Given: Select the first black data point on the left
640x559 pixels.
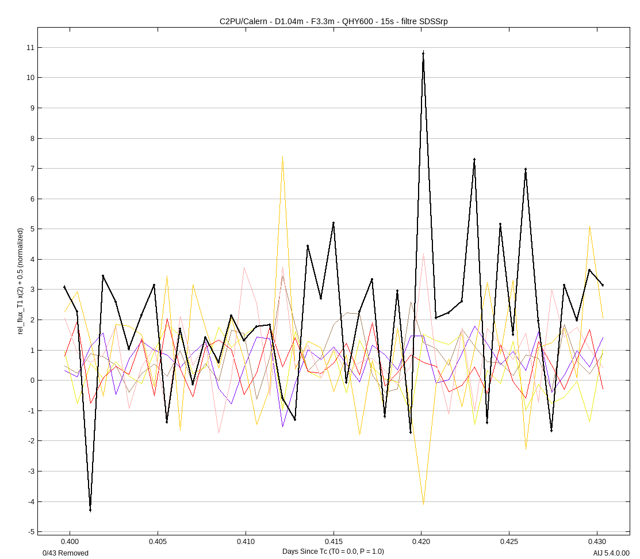Looking at the screenshot, I should coord(64,287).
